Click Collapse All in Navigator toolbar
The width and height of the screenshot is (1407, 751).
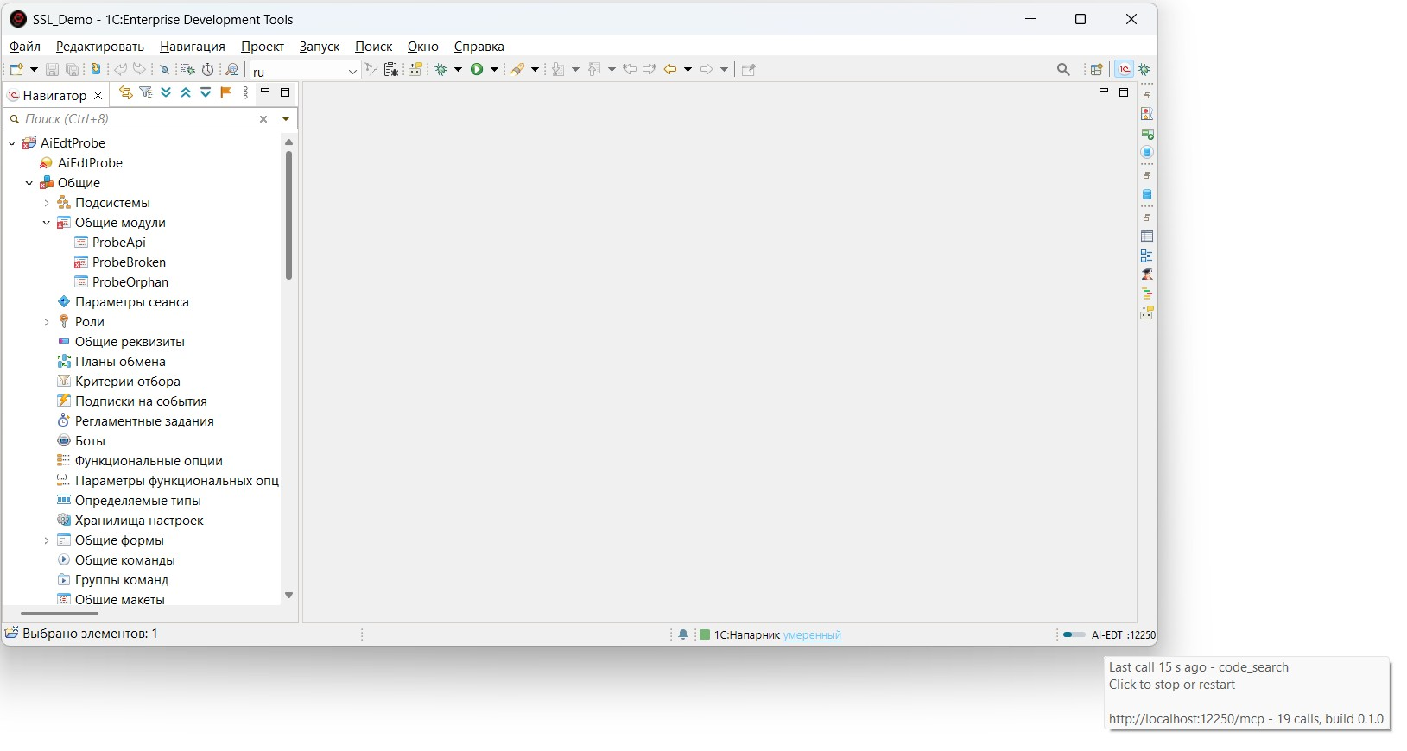(186, 93)
